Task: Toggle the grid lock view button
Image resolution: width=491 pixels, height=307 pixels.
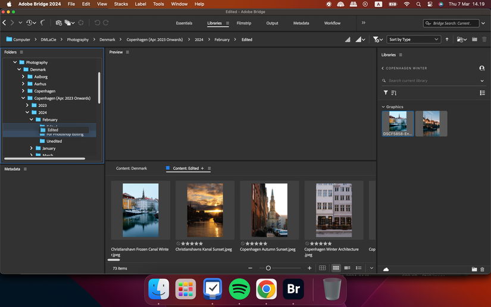Action: 323,268
